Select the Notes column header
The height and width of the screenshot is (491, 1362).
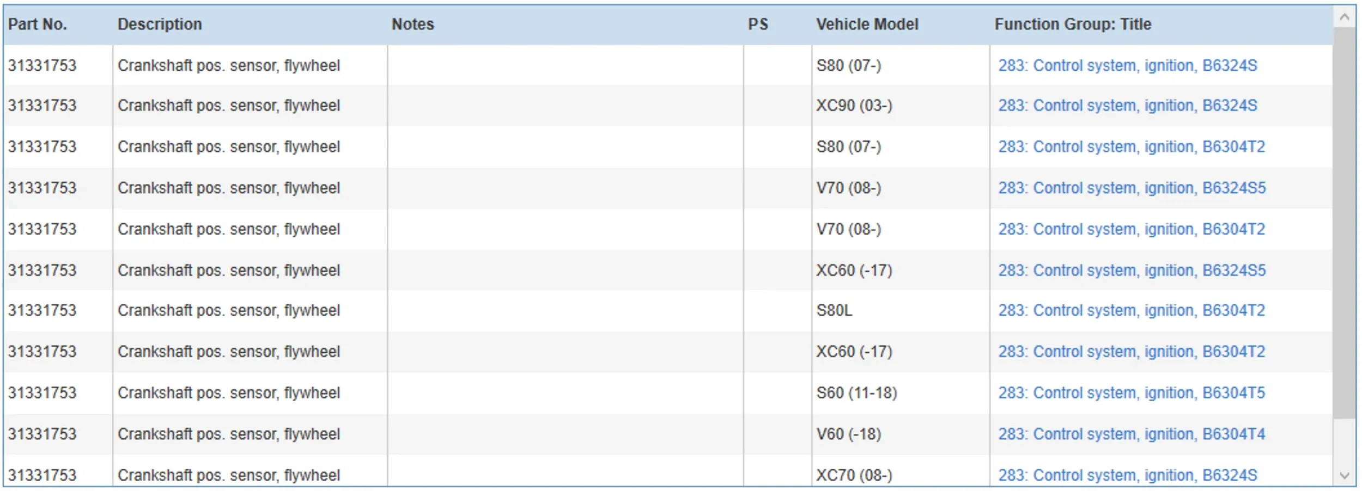pos(412,24)
